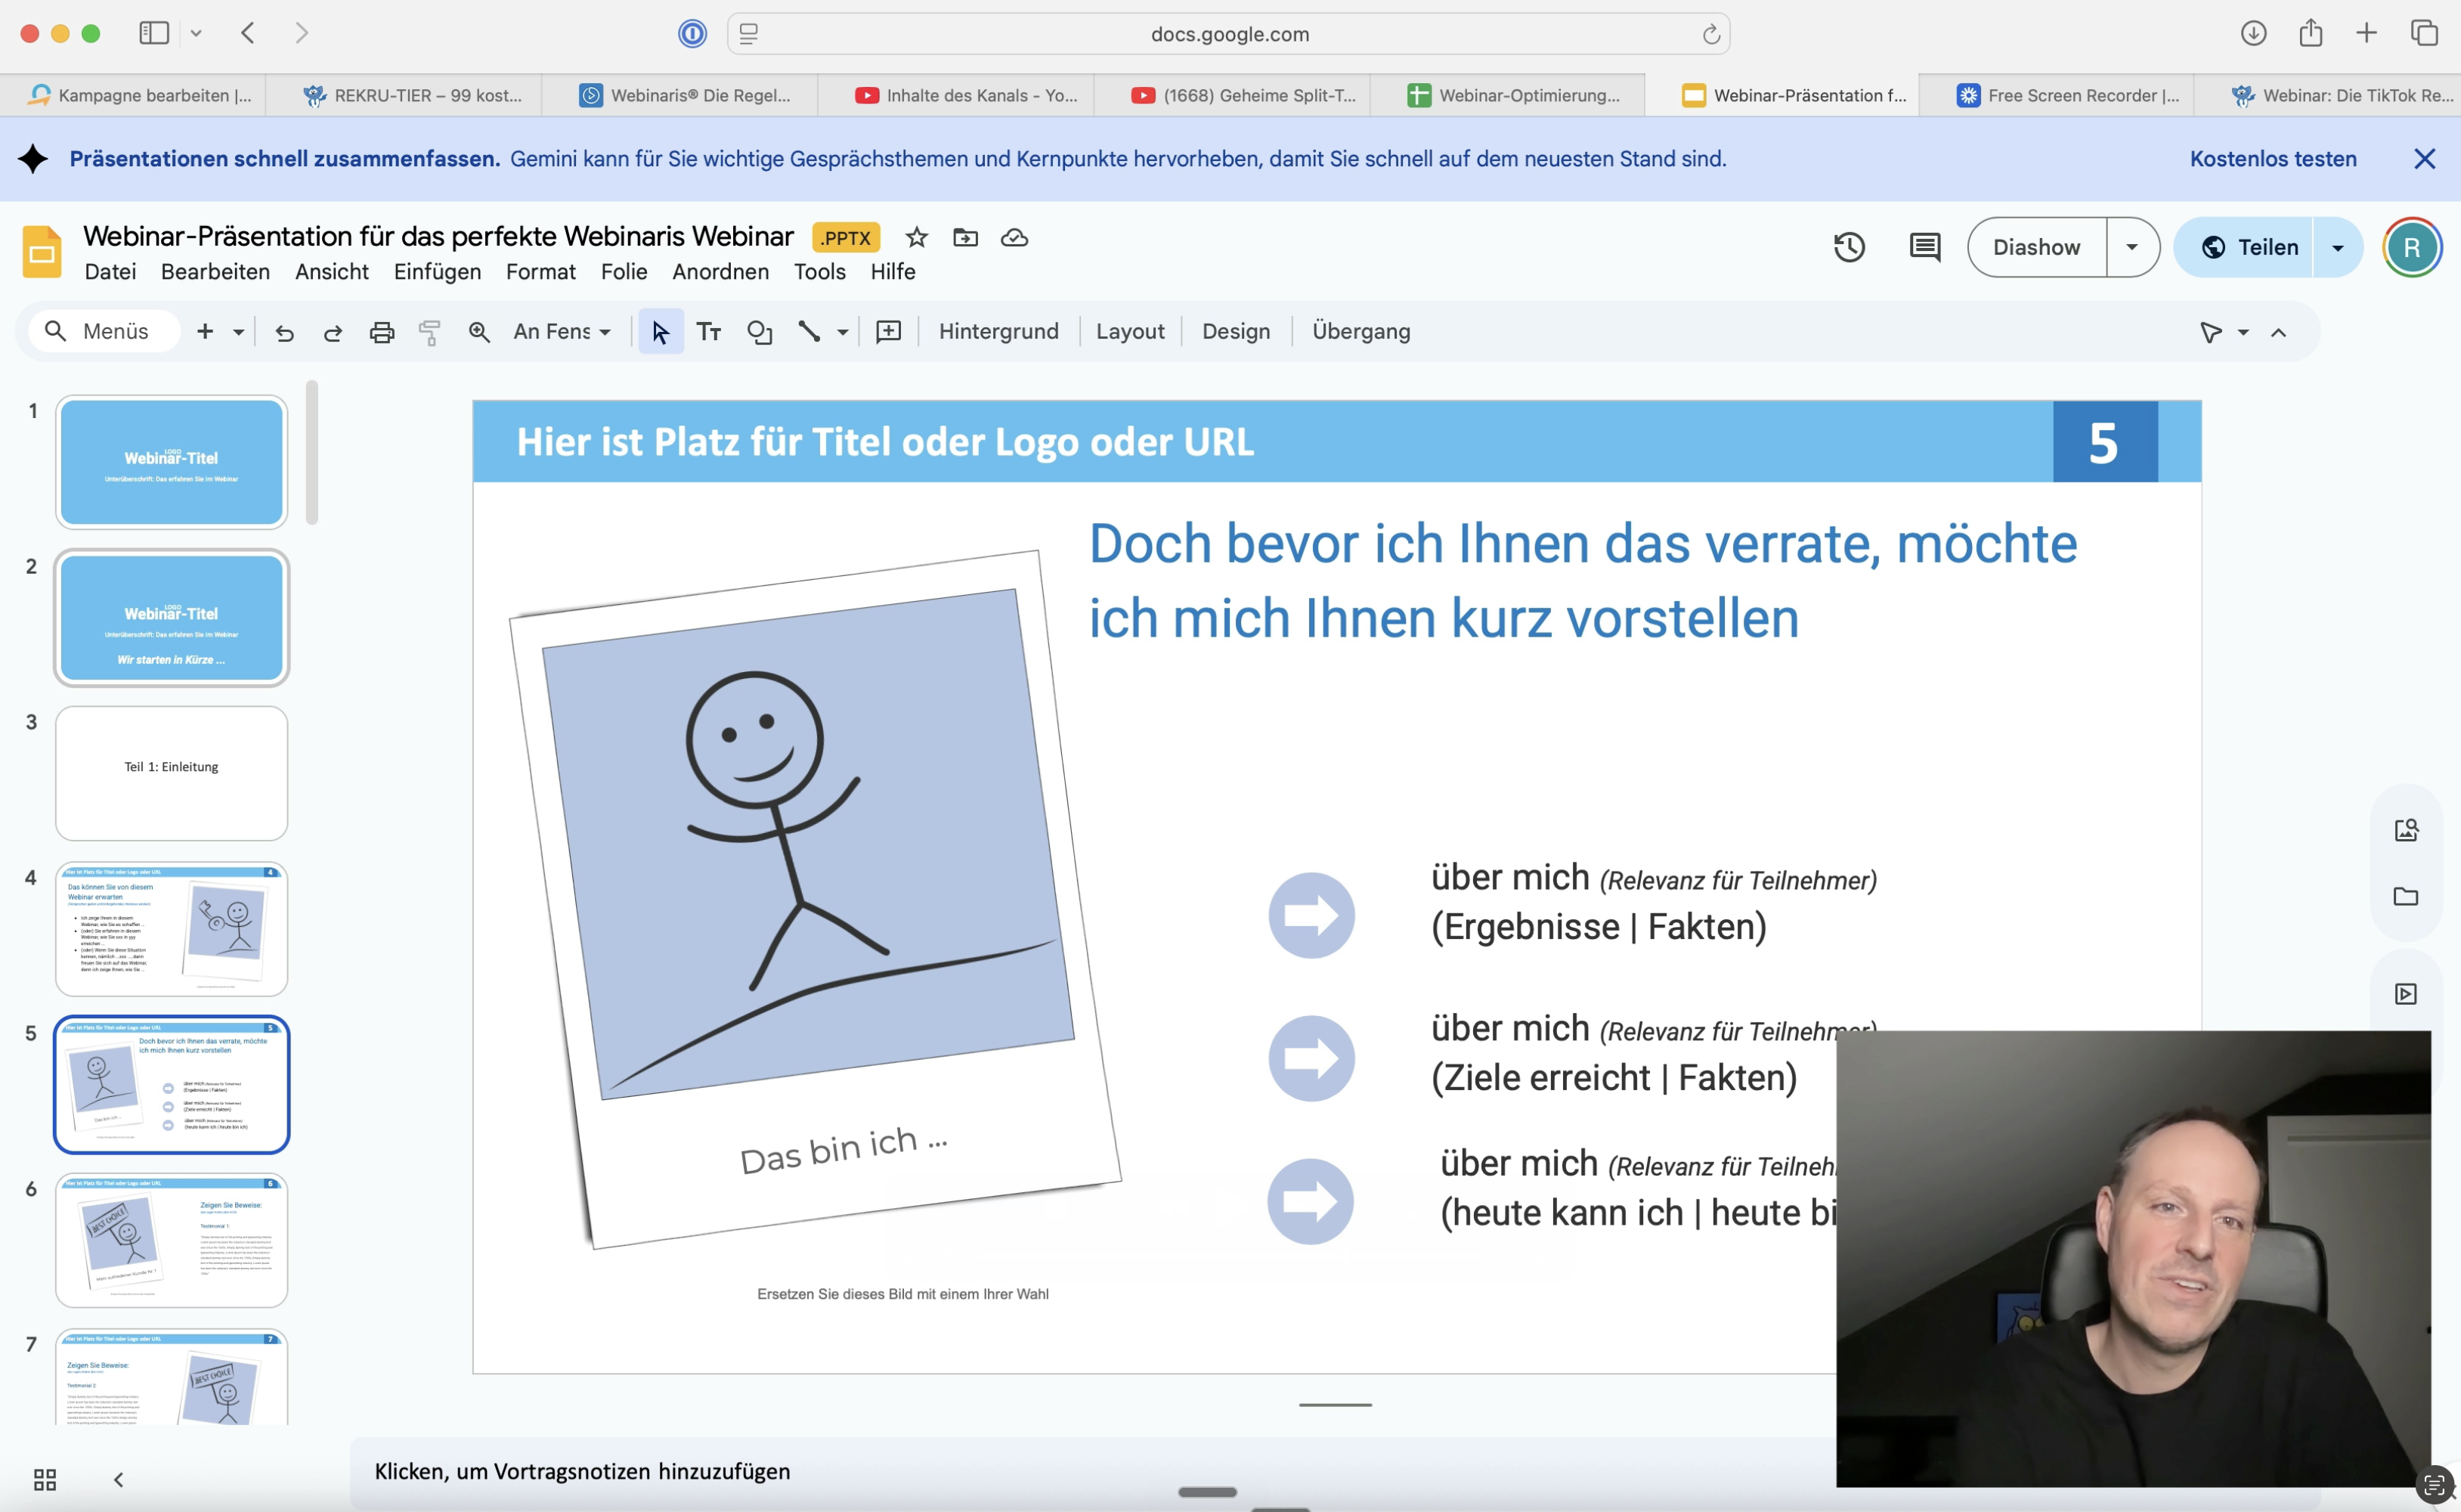
Task: Open the video side panel icon
Action: (x=2406, y=994)
